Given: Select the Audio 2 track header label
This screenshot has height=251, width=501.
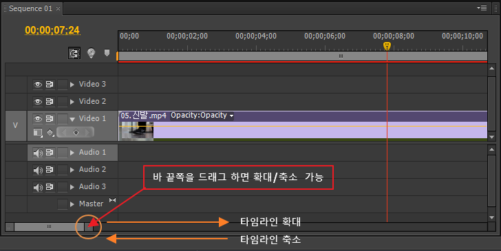Looking at the screenshot, I should coord(92,170).
